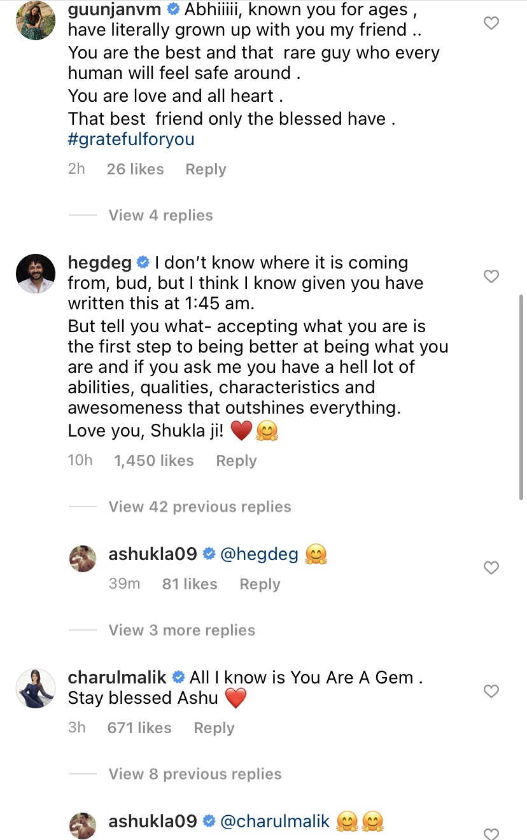Like guunjanvm's comment with heart icon
Image resolution: width=527 pixels, height=840 pixels.
(x=491, y=24)
